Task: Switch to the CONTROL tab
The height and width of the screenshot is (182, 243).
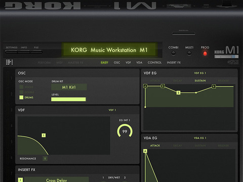Action: click(x=154, y=63)
